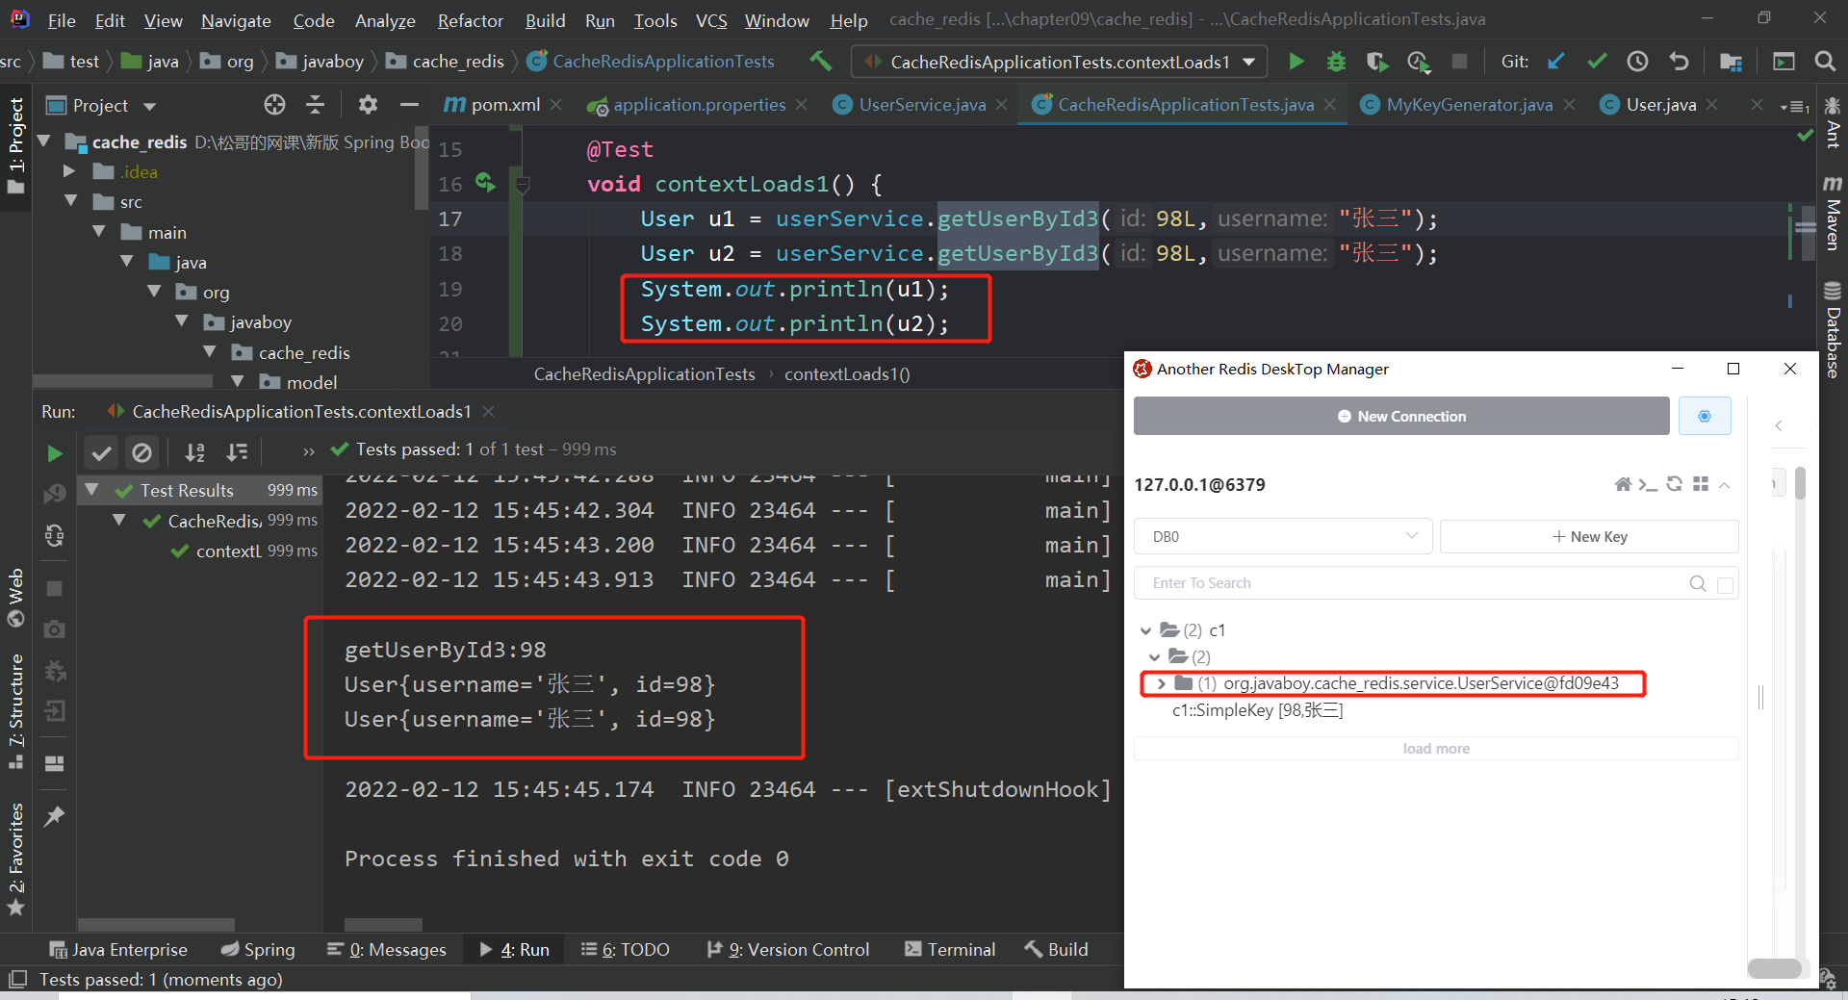Click New Connection button
Image resolution: width=1848 pixels, height=1000 pixels.
(1401, 416)
